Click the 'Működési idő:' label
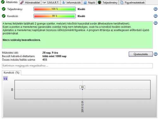Screen dimensions: 158x119 point(10,53)
